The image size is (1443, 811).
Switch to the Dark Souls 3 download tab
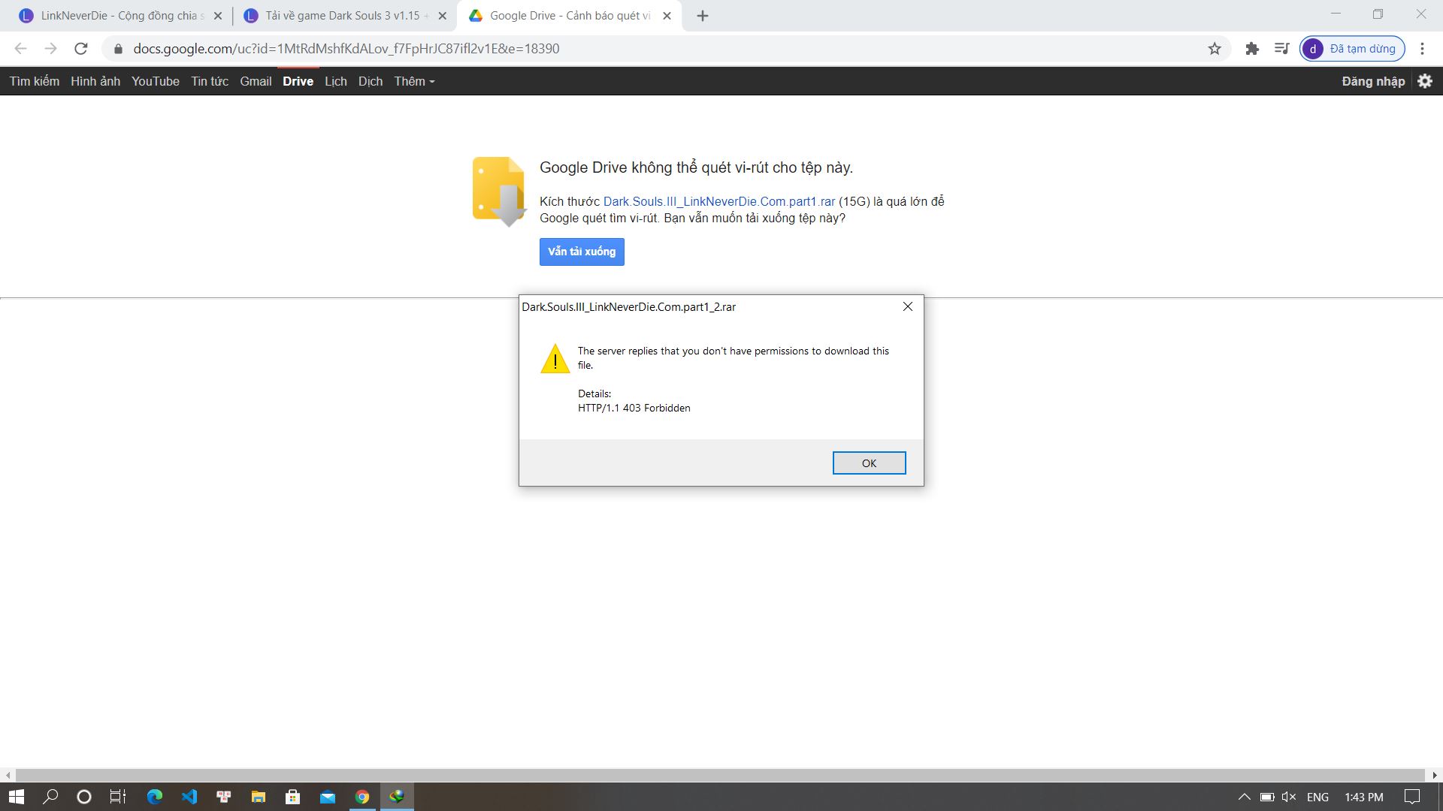[342, 16]
